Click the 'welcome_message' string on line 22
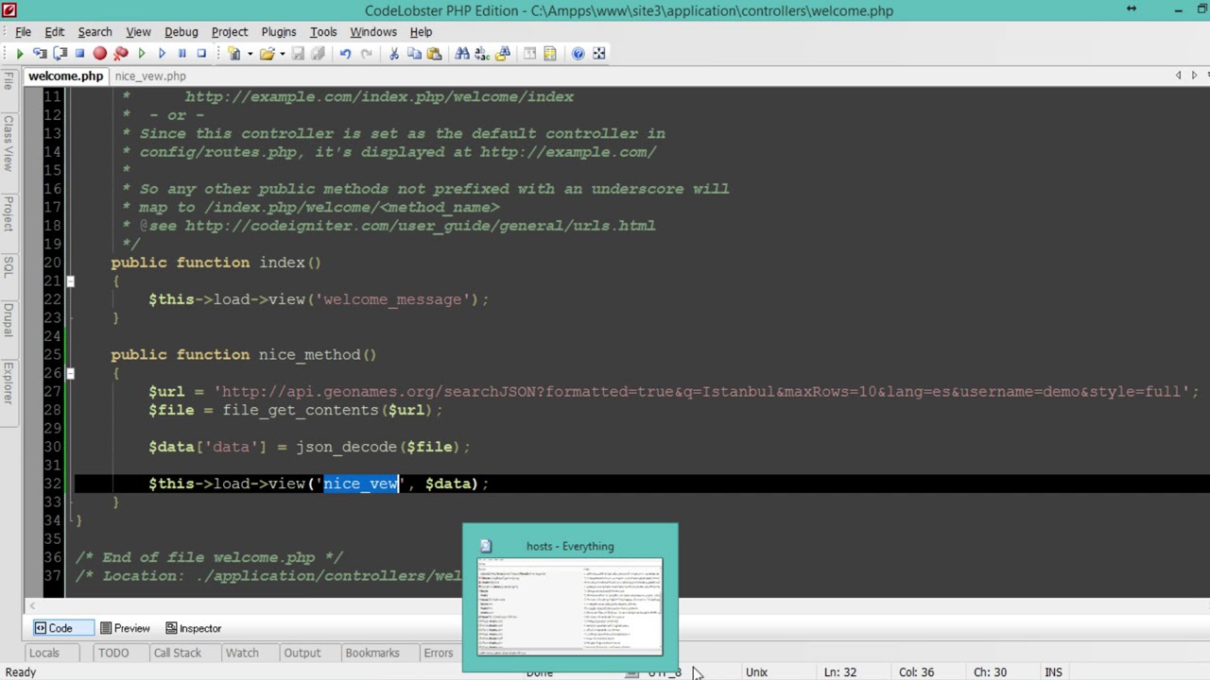1210x680 pixels. click(x=392, y=299)
